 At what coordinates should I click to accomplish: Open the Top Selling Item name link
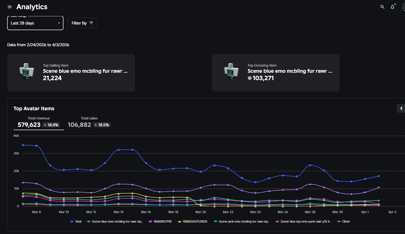(85, 71)
